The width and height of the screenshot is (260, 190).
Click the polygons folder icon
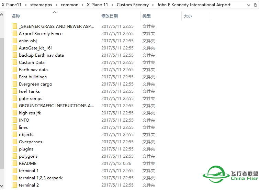click(x=15, y=156)
